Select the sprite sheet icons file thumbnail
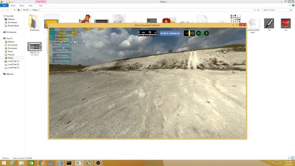295x166 pixels. coord(236,18)
